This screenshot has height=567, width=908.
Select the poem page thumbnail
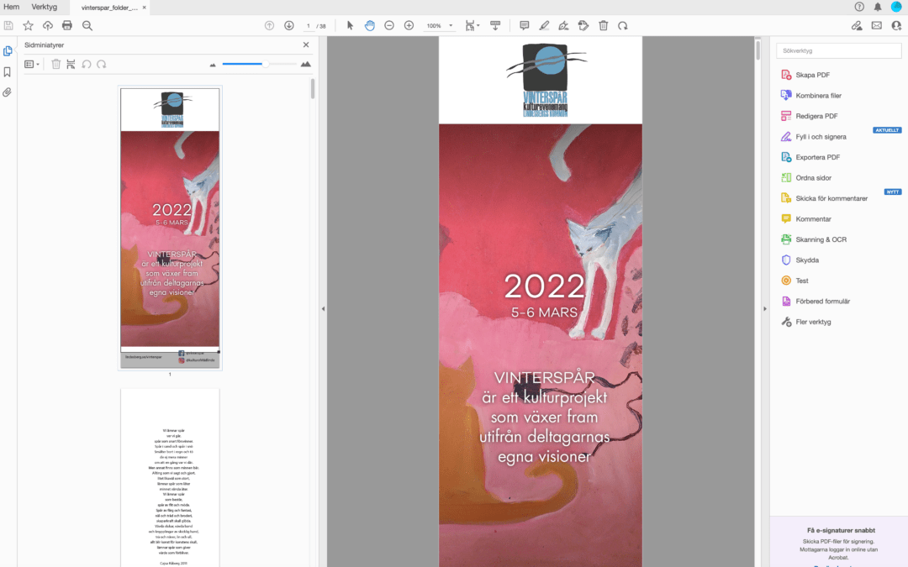click(x=170, y=478)
